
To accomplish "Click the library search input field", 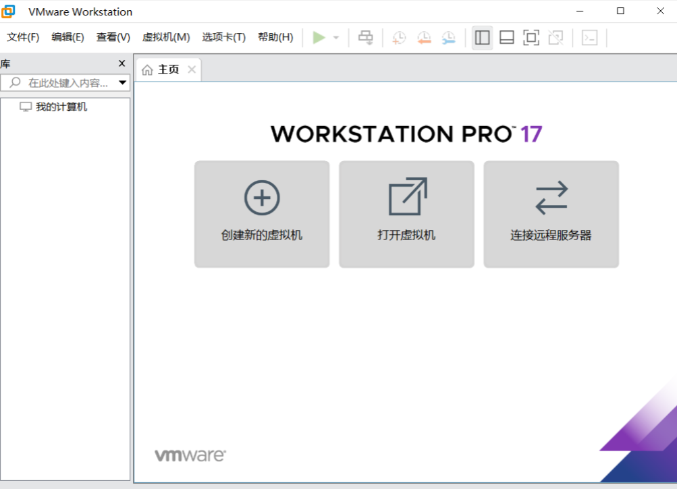I will point(65,82).
